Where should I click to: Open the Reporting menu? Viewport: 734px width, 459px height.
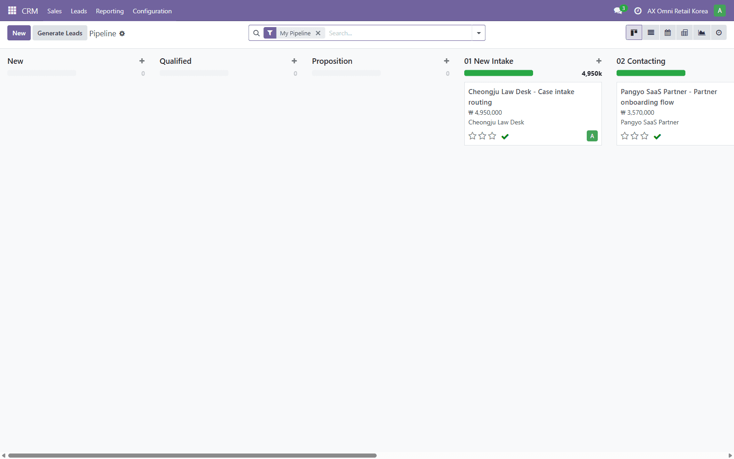click(x=110, y=11)
